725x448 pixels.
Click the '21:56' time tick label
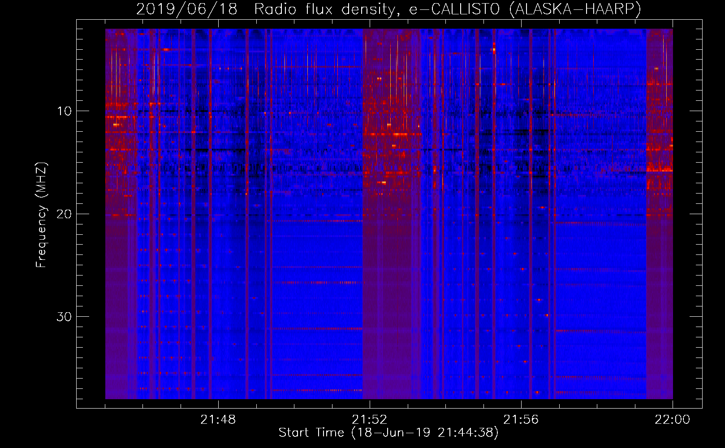[x=521, y=420]
